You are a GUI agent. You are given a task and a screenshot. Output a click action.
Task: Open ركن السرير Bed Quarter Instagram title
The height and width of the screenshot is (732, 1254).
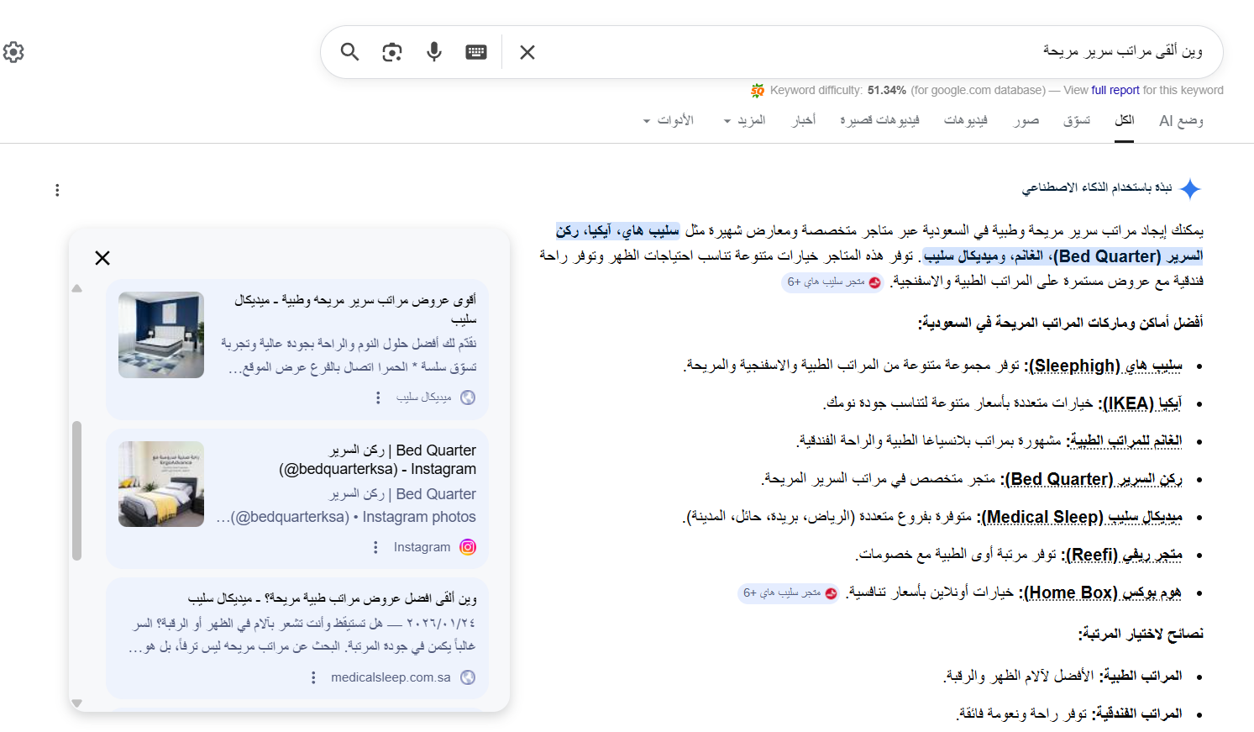(378, 460)
